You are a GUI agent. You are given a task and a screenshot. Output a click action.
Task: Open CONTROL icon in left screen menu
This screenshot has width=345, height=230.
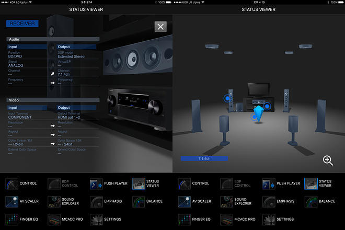click(12, 183)
